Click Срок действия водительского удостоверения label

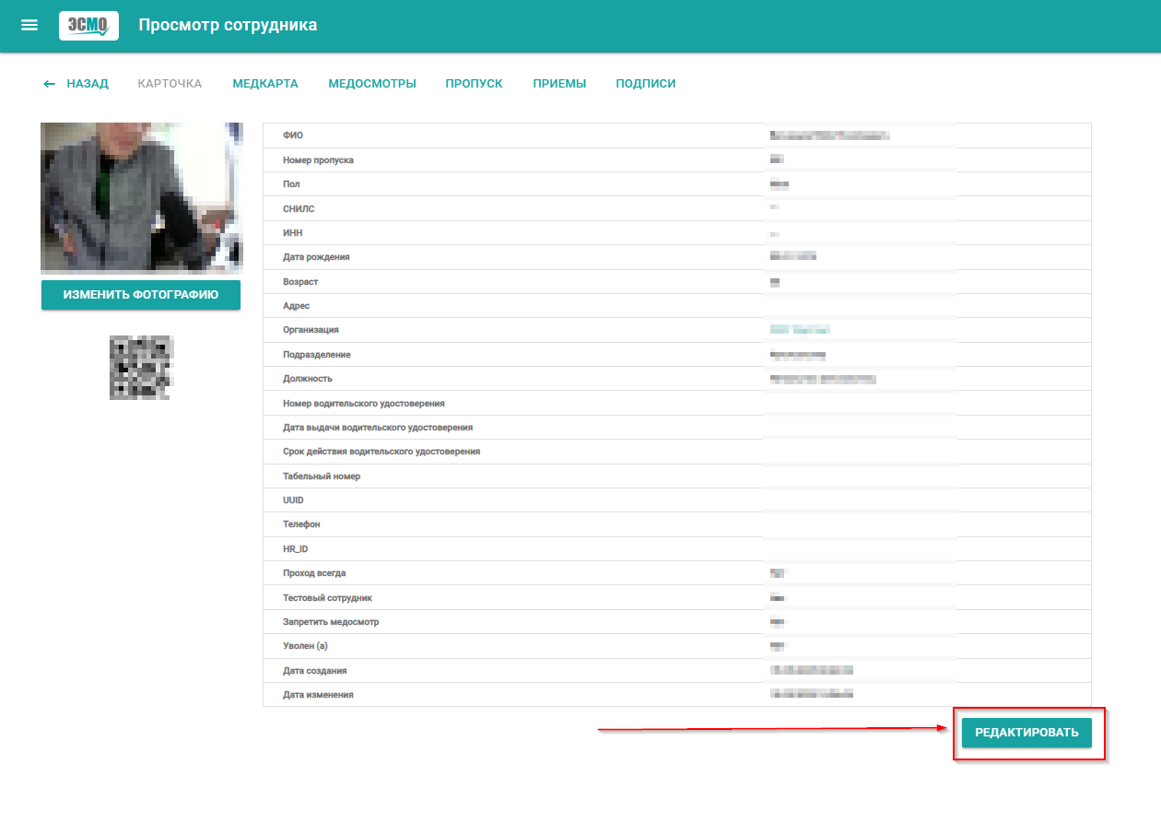click(381, 452)
